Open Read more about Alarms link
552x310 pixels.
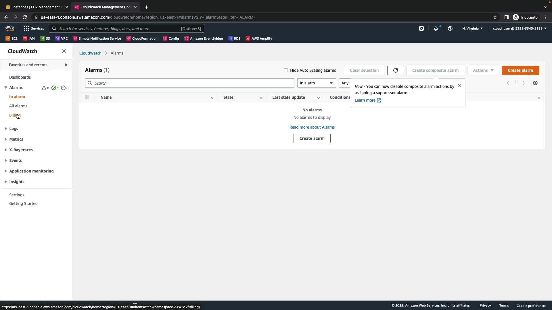coord(312,127)
